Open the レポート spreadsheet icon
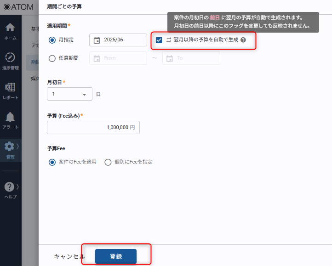Screen dimensions: 332x266 tap(10, 87)
